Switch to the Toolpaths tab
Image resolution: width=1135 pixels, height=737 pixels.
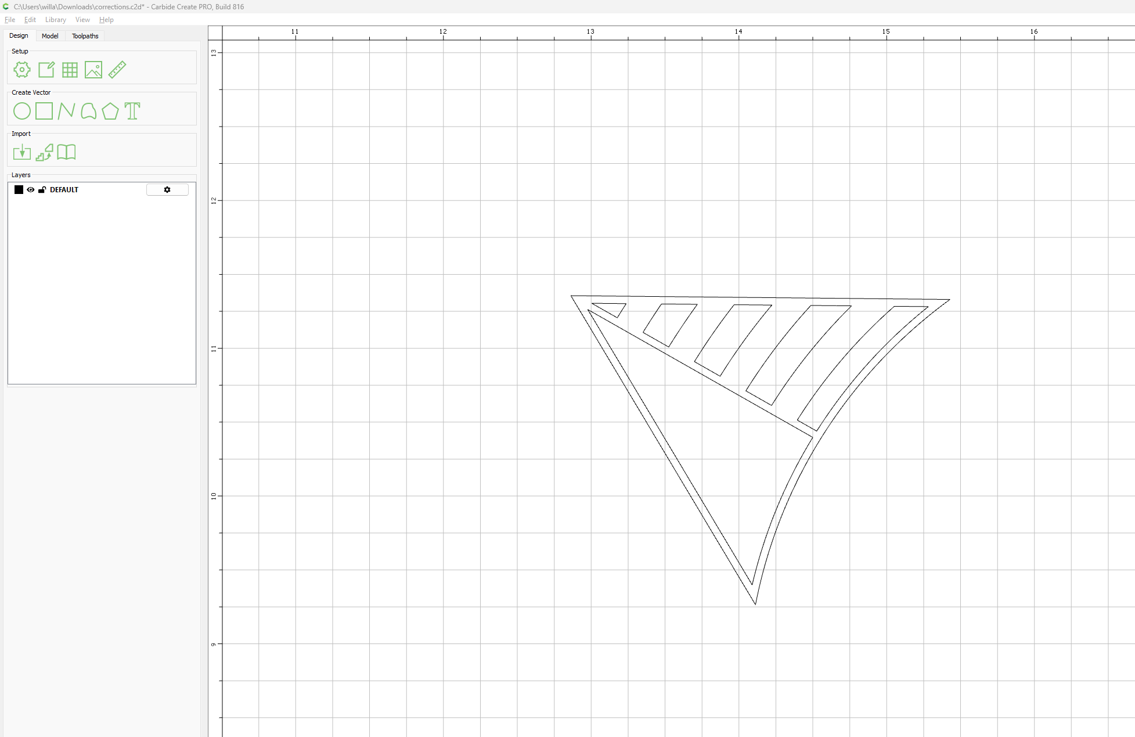coord(85,36)
